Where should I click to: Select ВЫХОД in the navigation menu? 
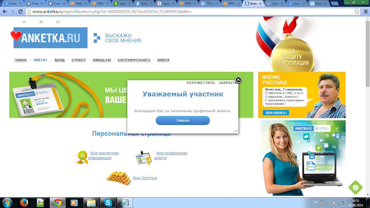coord(60,60)
